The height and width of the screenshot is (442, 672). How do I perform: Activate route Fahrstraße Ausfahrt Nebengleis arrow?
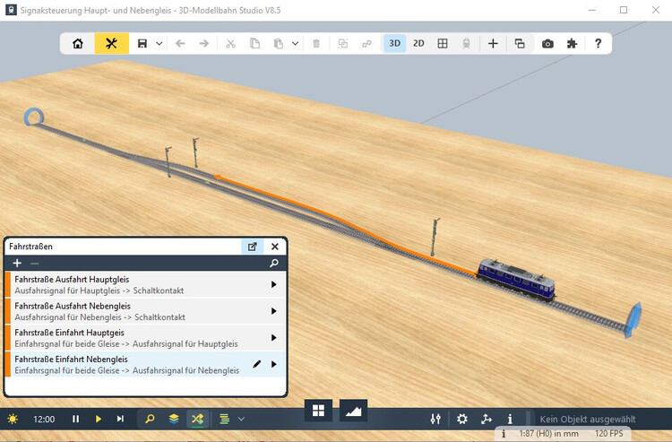[273, 311]
